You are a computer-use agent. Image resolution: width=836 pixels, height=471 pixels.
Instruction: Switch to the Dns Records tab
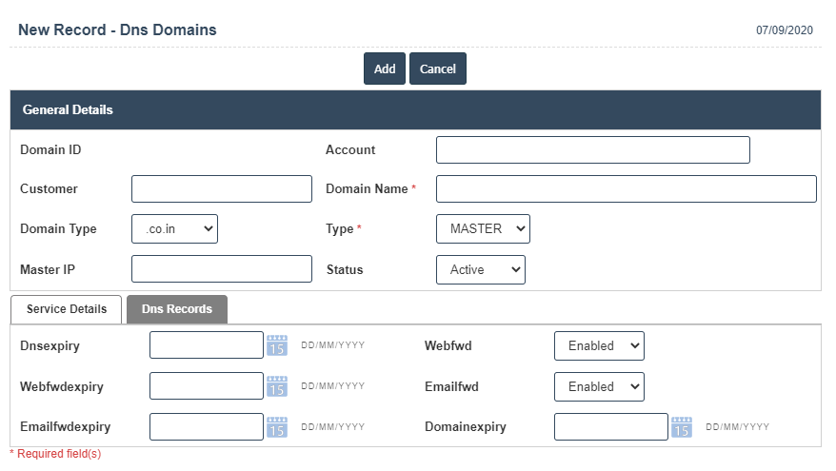point(177,309)
